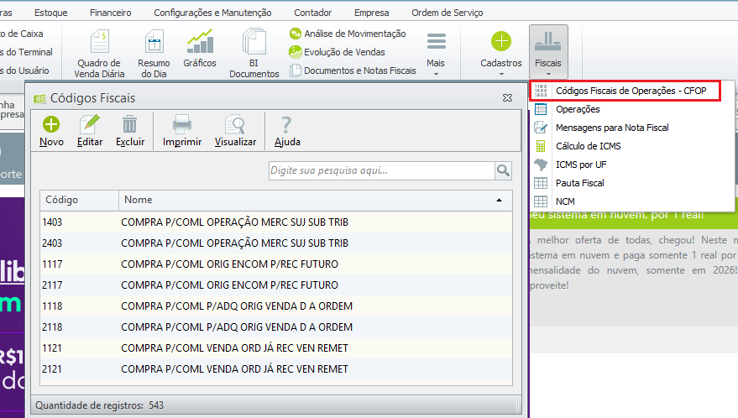Viewport: 738px width, 418px height.
Task: Select the row with code 2121
Action: click(x=276, y=369)
